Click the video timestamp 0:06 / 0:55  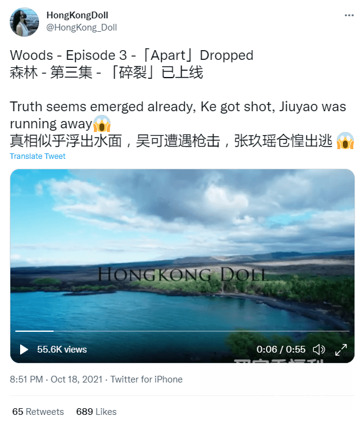coord(281,350)
